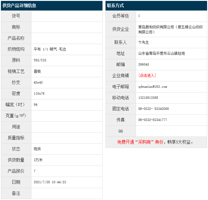Click the status value 现货
Viewport: 208px width, 200px height.
(x=37, y=149)
